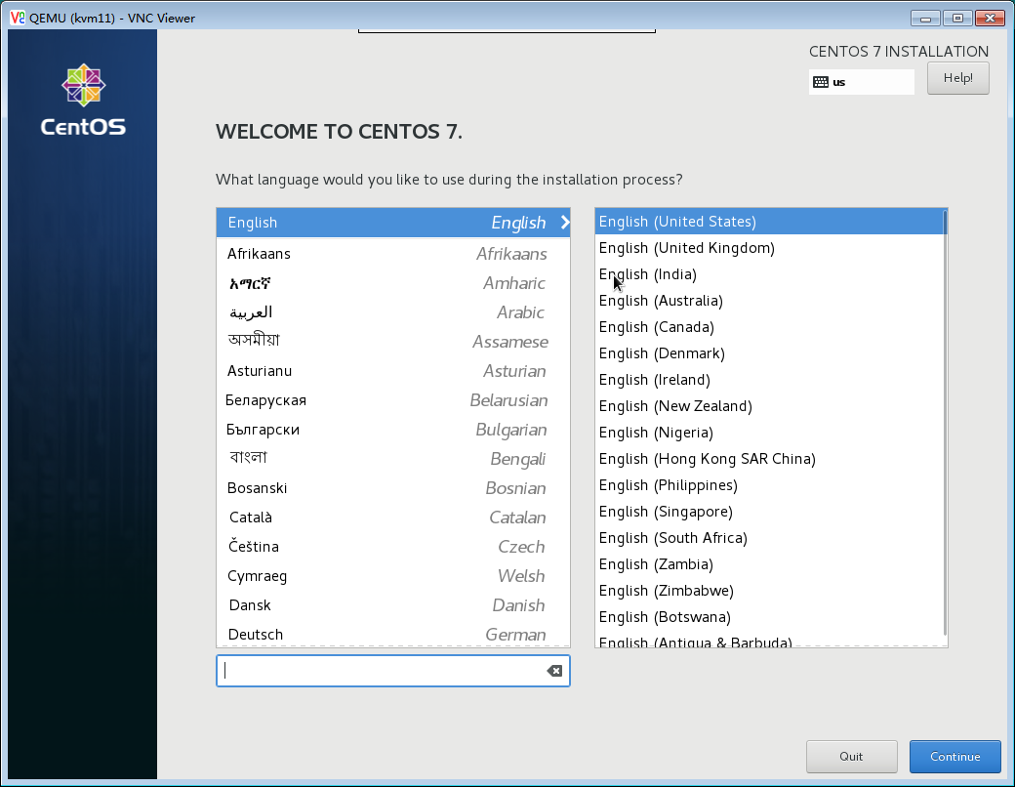Choose English (India) locale
This screenshot has width=1015, height=787.
coord(769,274)
